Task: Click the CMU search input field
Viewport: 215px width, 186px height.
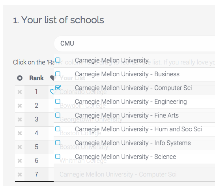Action: tap(135, 44)
